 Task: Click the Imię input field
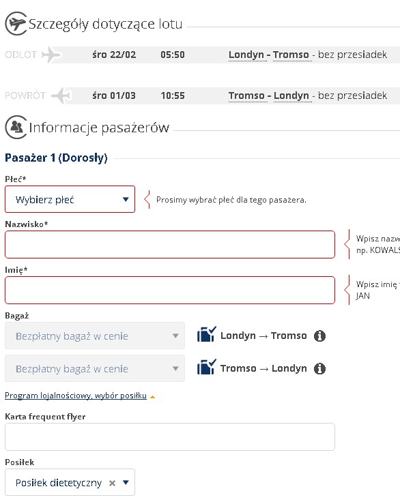point(170,291)
